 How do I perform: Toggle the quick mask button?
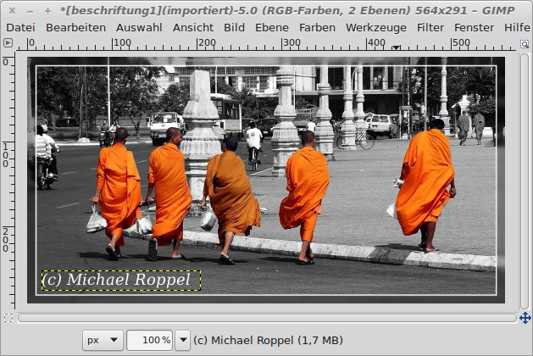(x=8, y=318)
